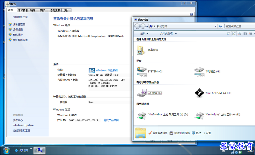Open the 本地磁盘 (G:) drive icon

click(x=199, y=70)
